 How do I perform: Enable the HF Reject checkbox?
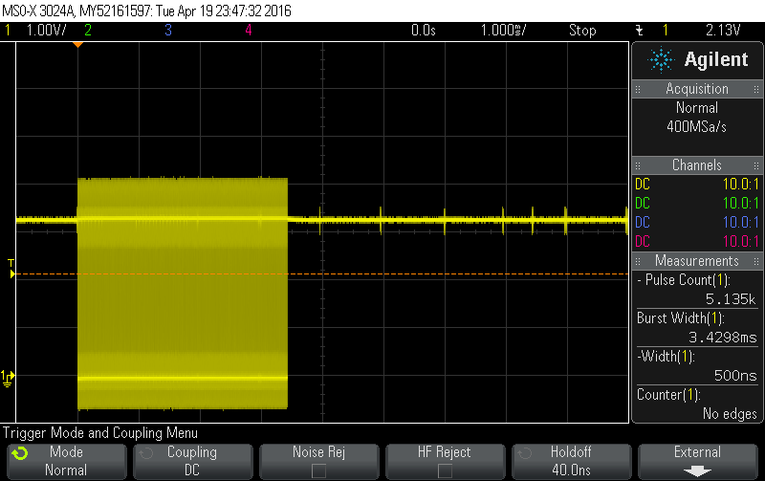[445, 470]
